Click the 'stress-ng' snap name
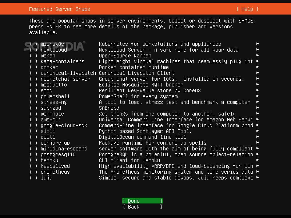Screen dimensions: 291x218 [54, 102]
